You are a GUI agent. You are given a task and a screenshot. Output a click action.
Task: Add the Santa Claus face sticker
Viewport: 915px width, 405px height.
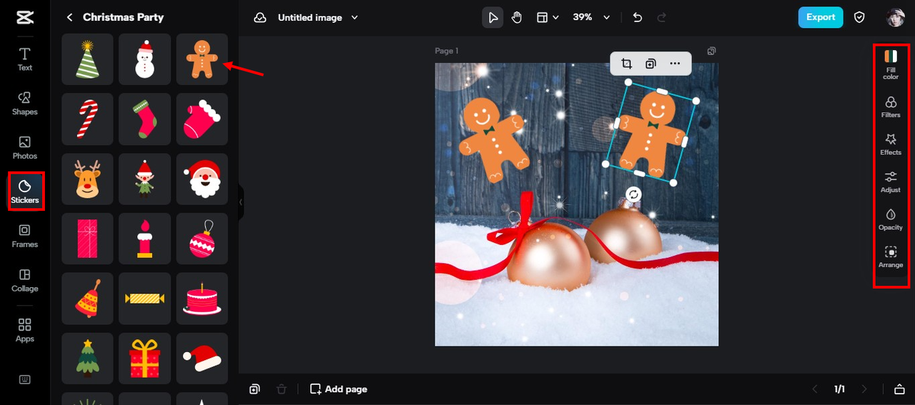(x=202, y=179)
